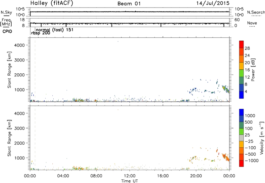Click the red bottom segment of Velocity colorbar
The image size is (265, 183).
pos(241,164)
